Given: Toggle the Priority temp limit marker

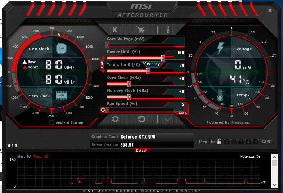Looking at the screenshot, I should [153, 64].
